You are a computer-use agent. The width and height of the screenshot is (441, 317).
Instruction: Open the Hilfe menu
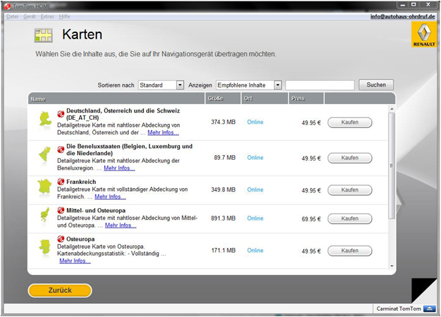pyautogui.click(x=65, y=16)
